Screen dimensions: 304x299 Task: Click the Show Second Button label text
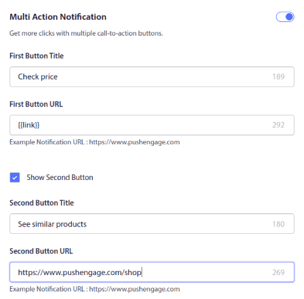coord(60,178)
